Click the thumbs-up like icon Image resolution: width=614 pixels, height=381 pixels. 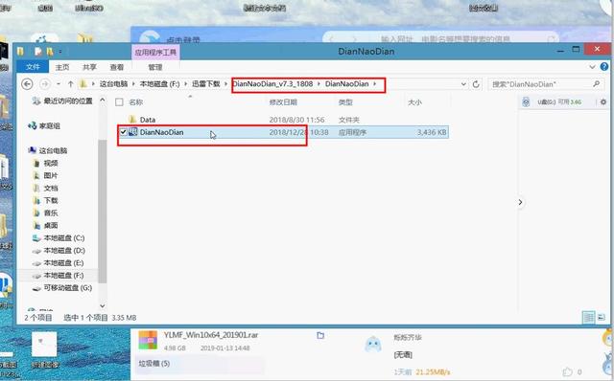[x=567, y=371]
